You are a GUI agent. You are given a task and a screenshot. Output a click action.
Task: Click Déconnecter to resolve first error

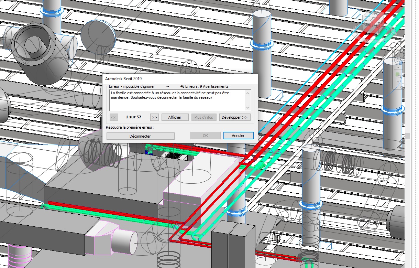140,136
